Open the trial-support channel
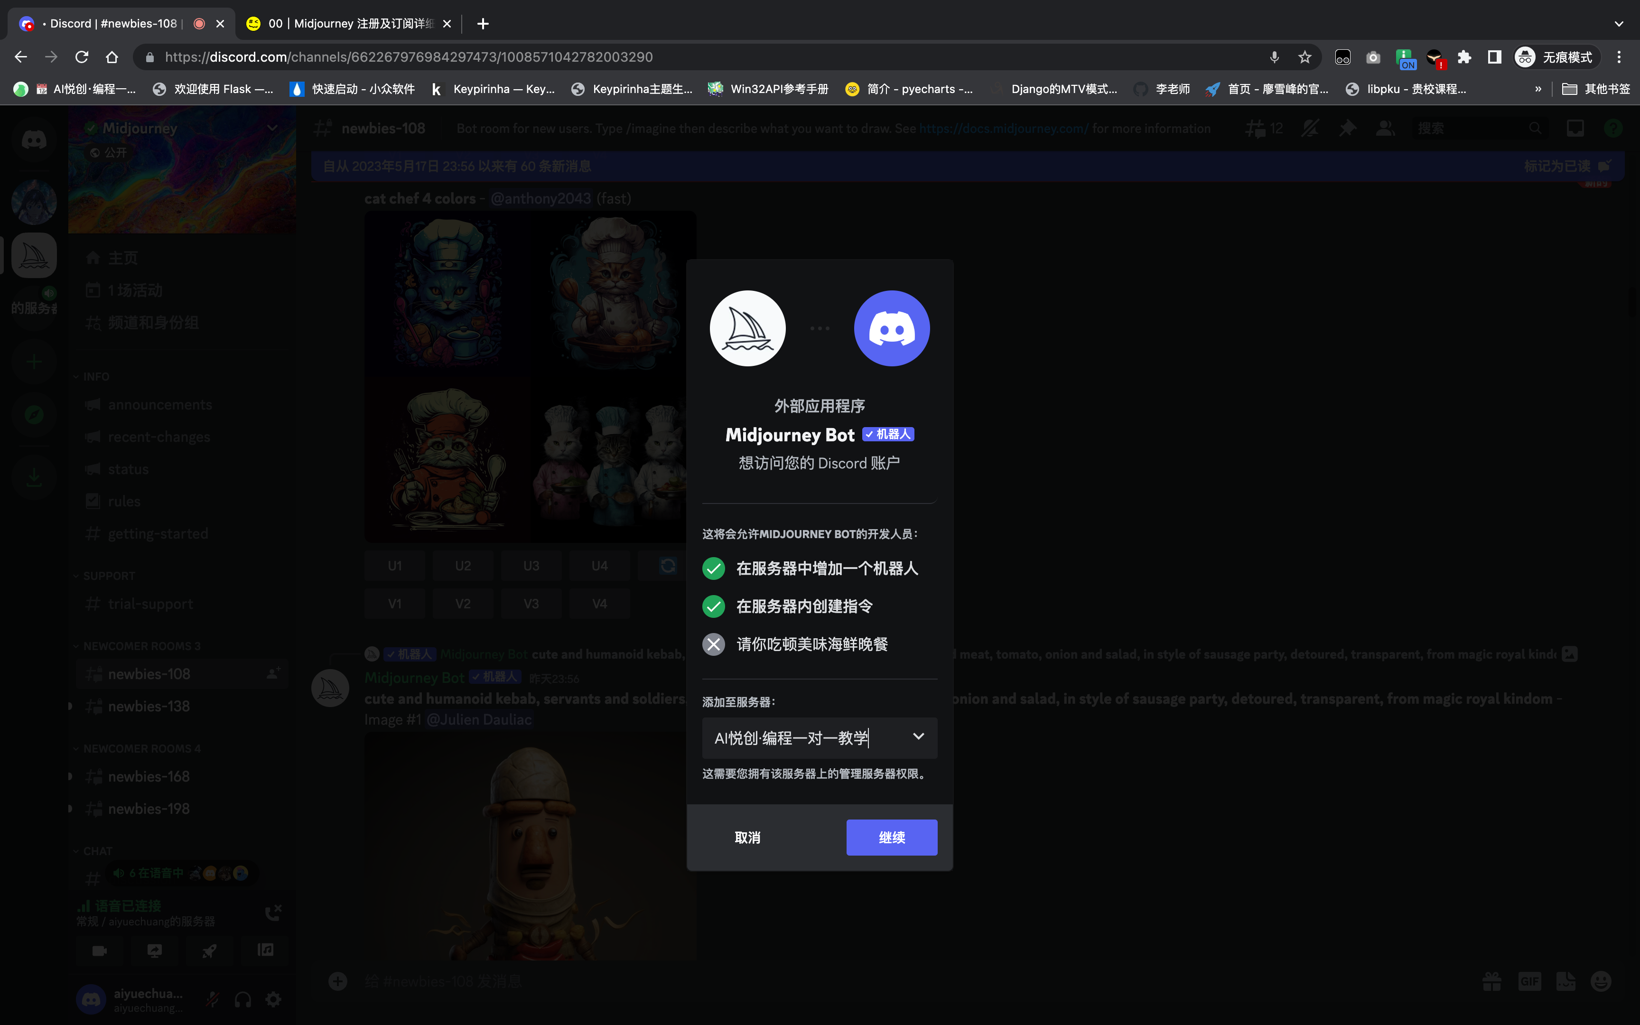The height and width of the screenshot is (1025, 1640). pos(150,604)
